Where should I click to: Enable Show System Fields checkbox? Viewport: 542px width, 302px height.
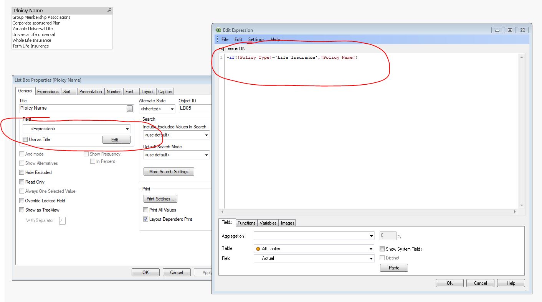[x=382, y=249]
